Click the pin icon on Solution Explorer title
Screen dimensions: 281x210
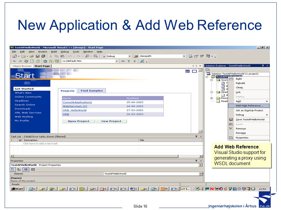263,66
